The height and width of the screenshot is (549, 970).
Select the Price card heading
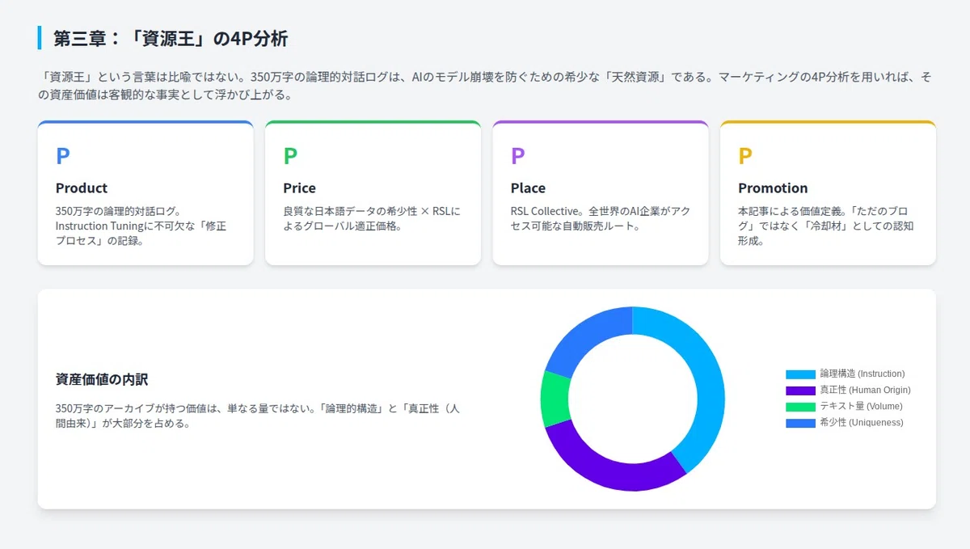click(x=299, y=188)
